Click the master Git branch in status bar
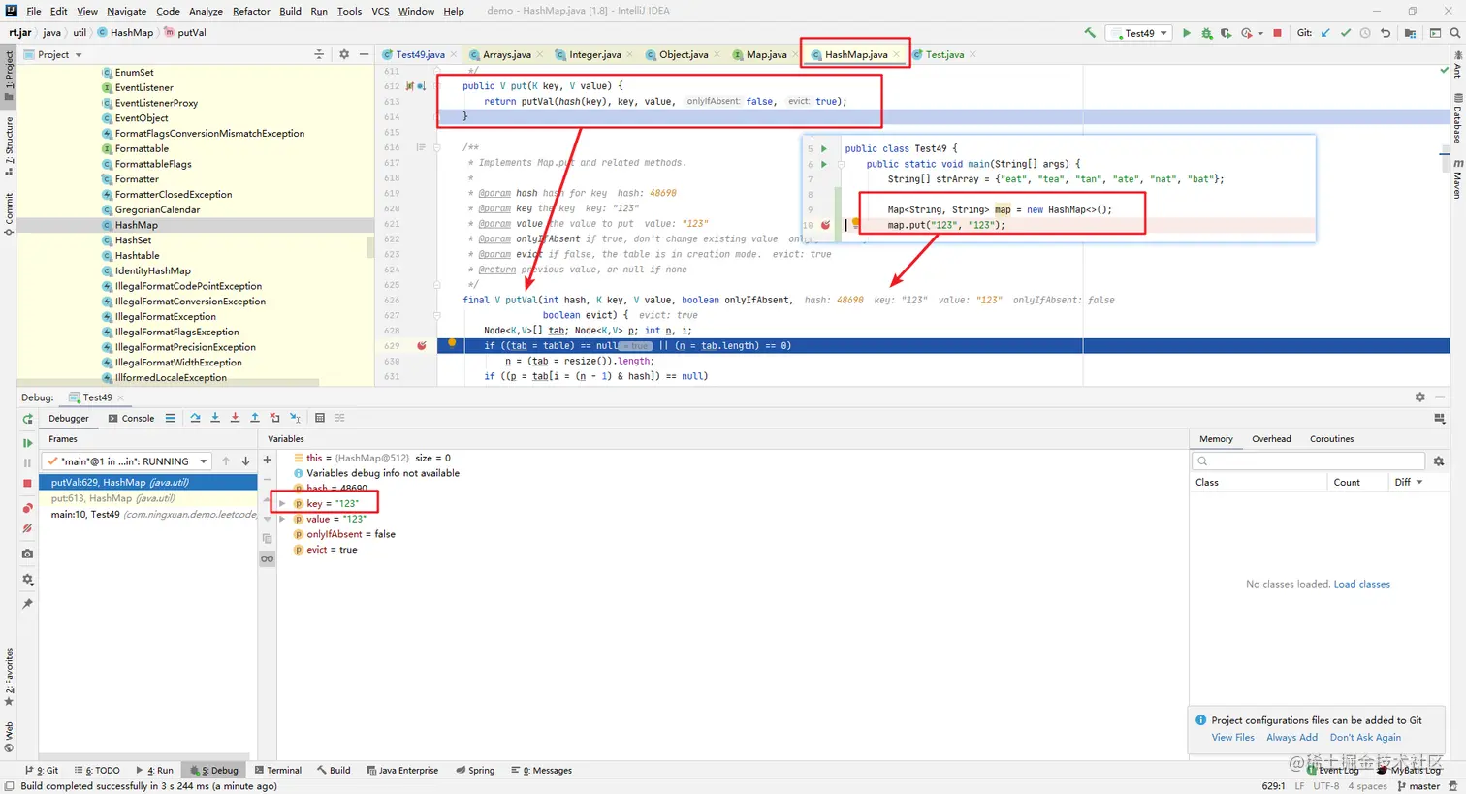Screen dimensions: 1466x794 point(1418,786)
